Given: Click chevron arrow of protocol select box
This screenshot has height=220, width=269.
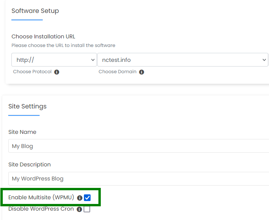Looking at the screenshot, I should [93, 60].
